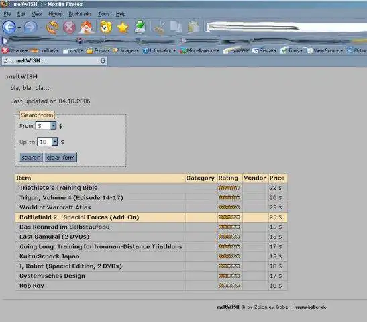
Task: Open the www.bober.de footer link
Action: pyautogui.click(x=311, y=307)
